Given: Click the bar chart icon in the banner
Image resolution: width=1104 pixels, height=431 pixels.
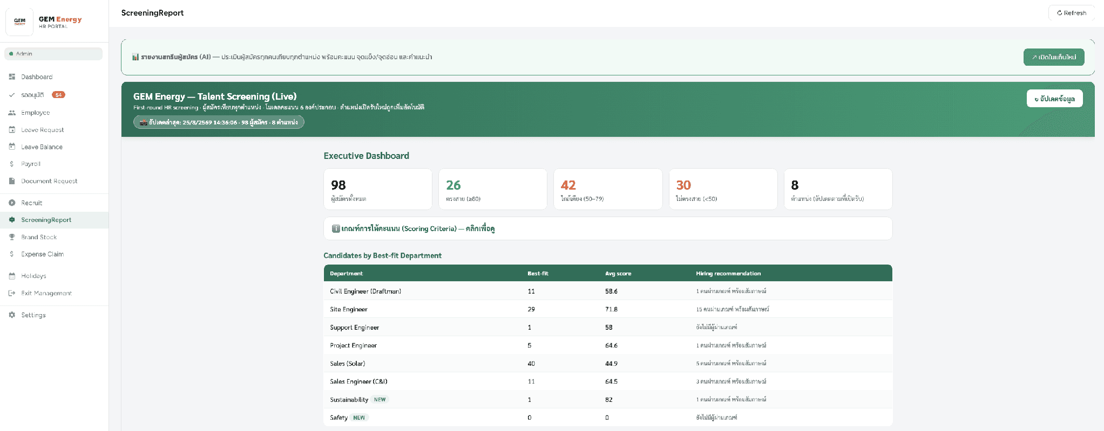Looking at the screenshot, I should (x=136, y=57).
